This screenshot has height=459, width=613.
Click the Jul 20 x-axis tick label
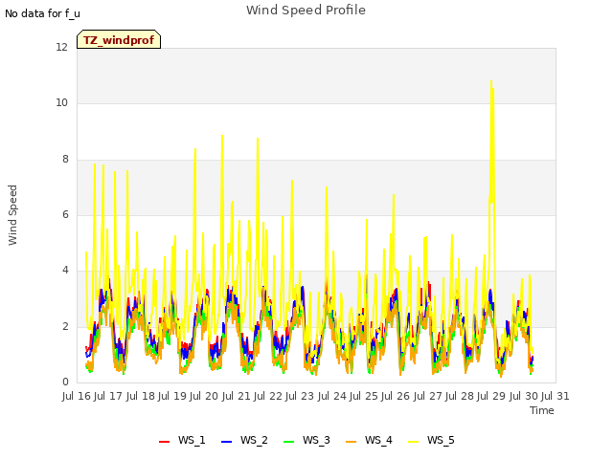tap(205, 396)
